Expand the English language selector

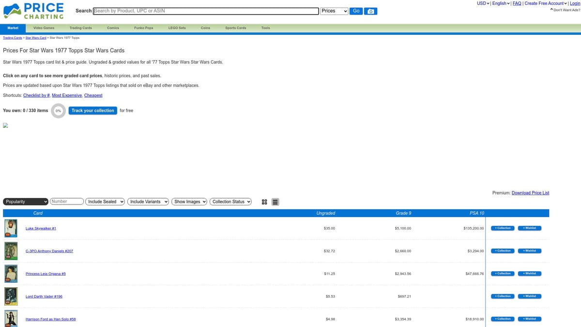(501, 3)
